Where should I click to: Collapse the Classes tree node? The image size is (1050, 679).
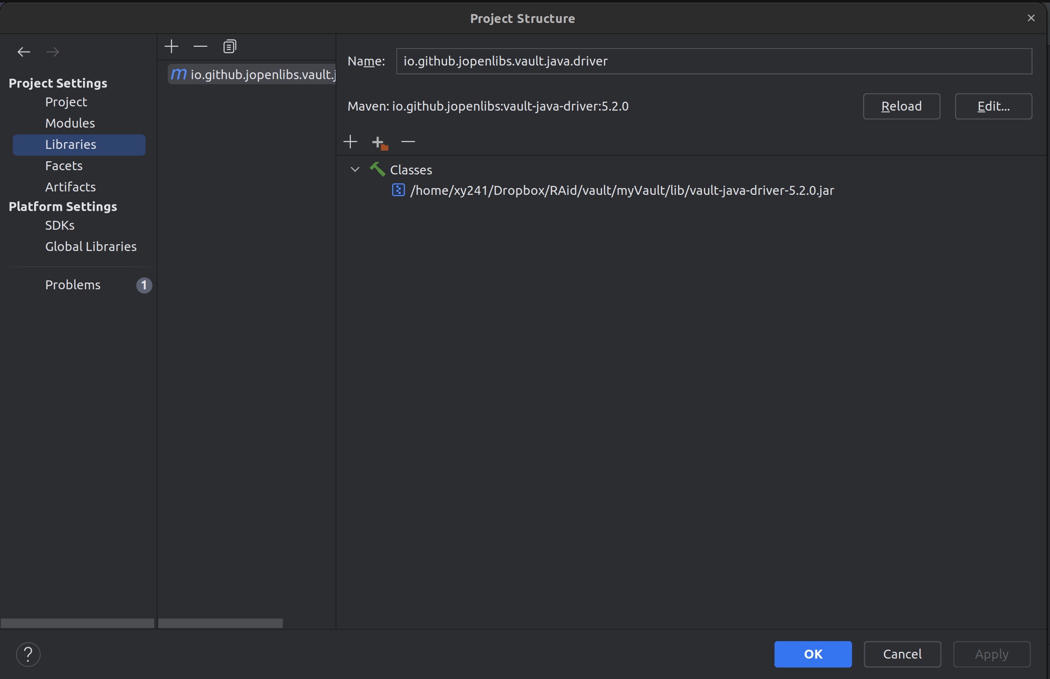355,169
